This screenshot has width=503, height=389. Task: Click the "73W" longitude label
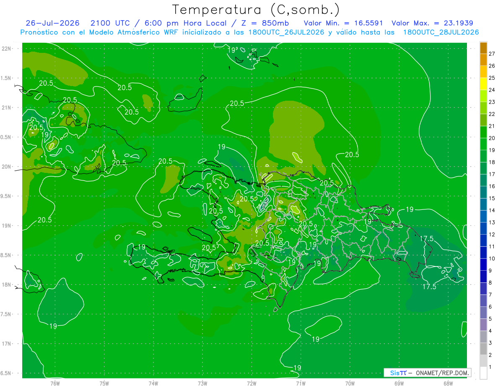pyautogui.click(x=202, y=383)
